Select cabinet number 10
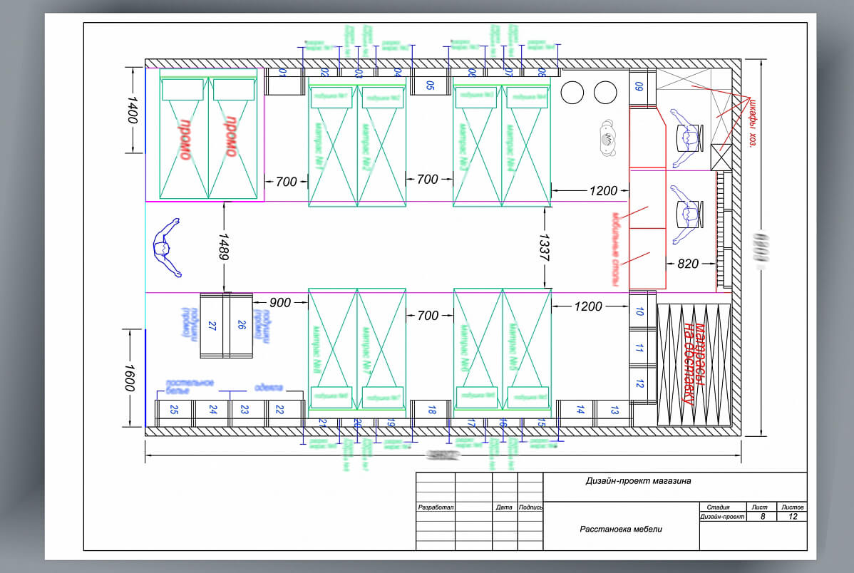 639,311
